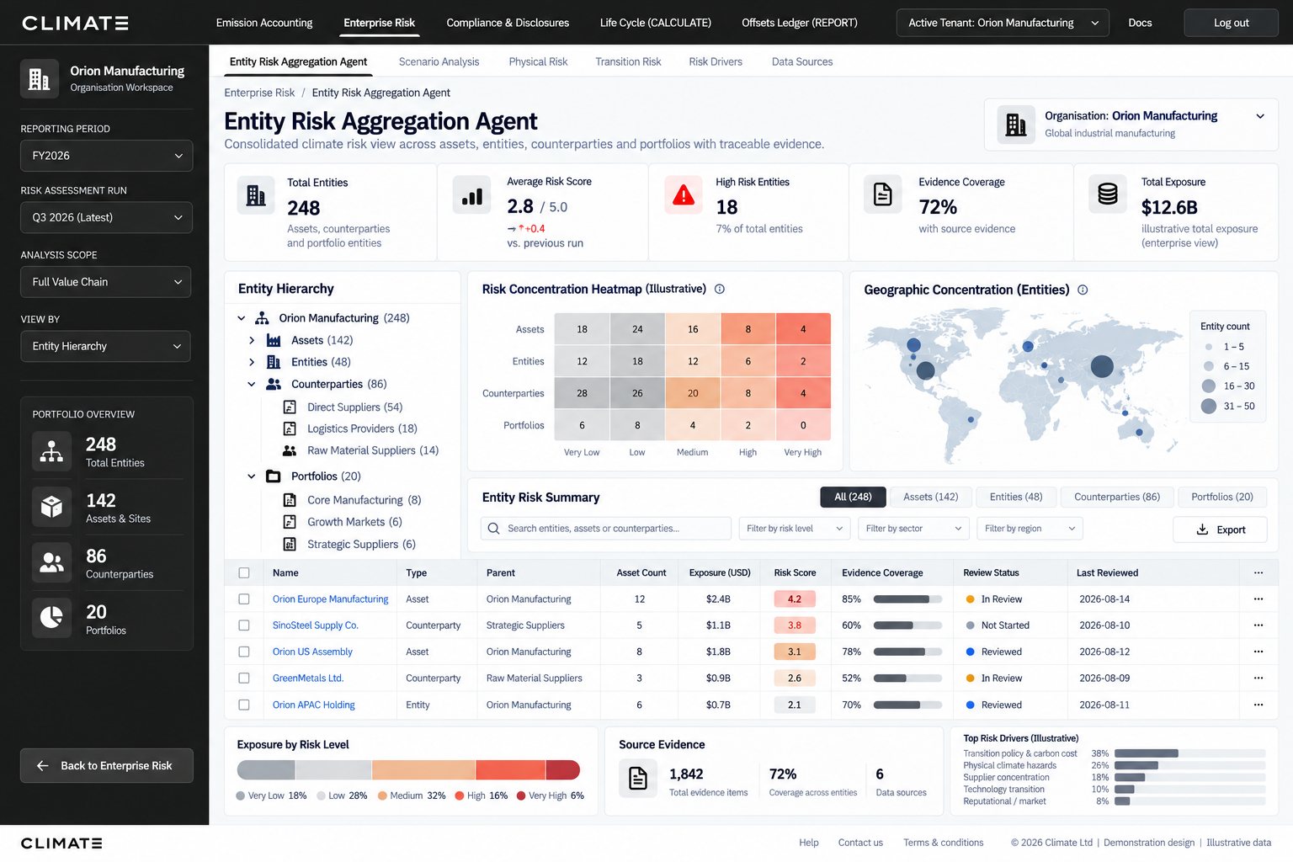Image resolution: width=1293 pixels, height=862 pixels.
Task: Click the icon beside Strategic Suppliers (6)
Action: (x=290, y=544)
